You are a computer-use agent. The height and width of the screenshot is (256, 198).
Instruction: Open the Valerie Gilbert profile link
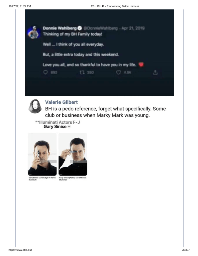61,102
